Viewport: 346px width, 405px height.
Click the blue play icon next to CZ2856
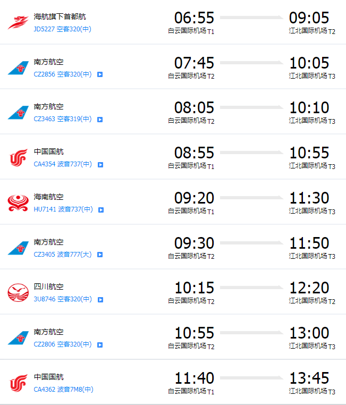click(100, 74)
